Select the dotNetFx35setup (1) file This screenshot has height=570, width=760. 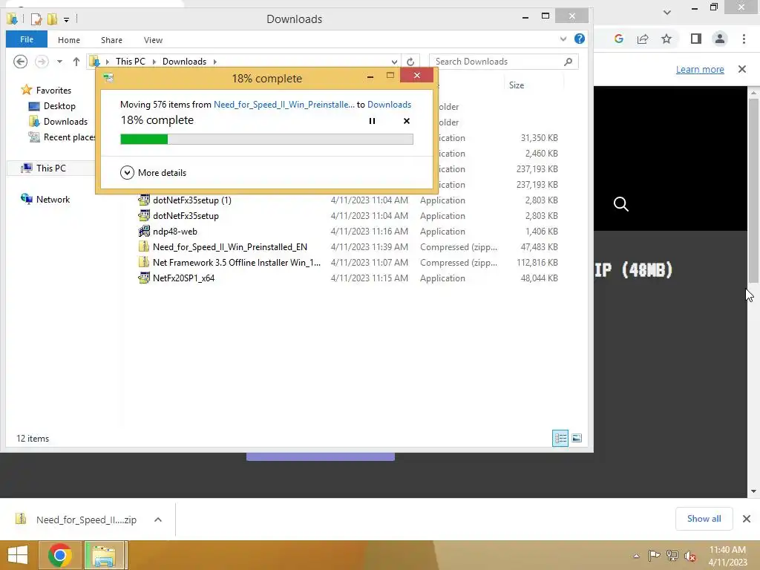192,200
